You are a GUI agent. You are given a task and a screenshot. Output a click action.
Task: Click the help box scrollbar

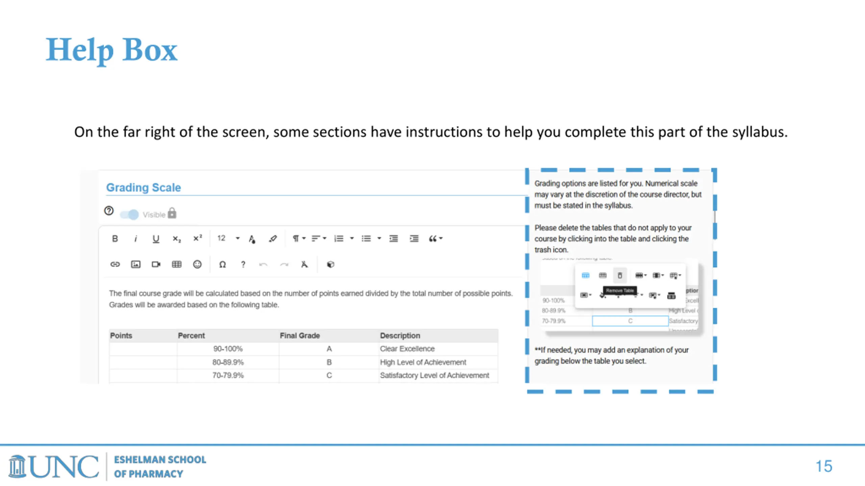[x=714, y=216]
